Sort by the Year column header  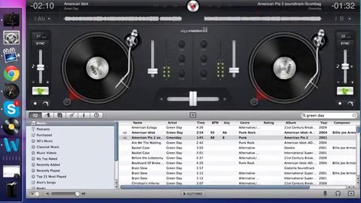tap(324, 123)
